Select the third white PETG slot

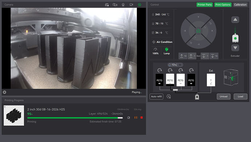pos(180,80)
